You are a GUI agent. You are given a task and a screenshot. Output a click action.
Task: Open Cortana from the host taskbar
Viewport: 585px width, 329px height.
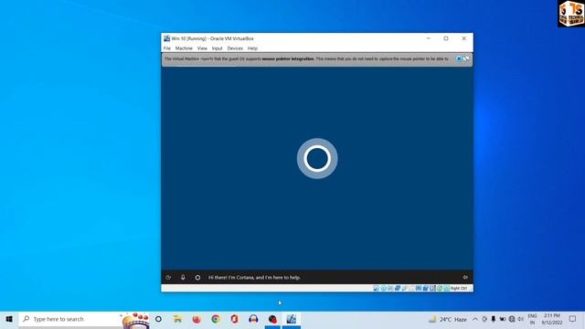pyautogui.click(x=158, y=319)
